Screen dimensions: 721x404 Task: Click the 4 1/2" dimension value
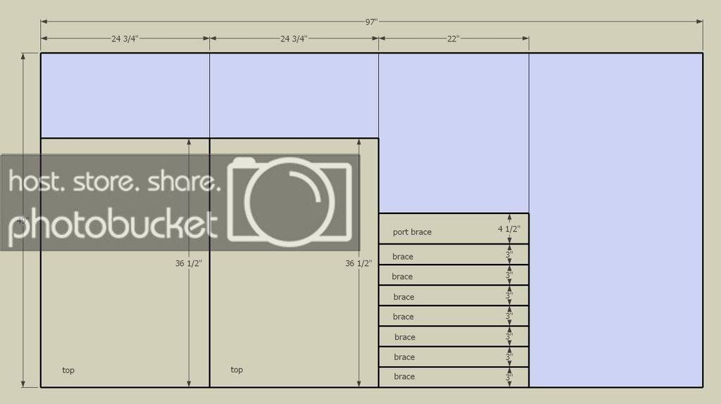click(x=509, y=229)
